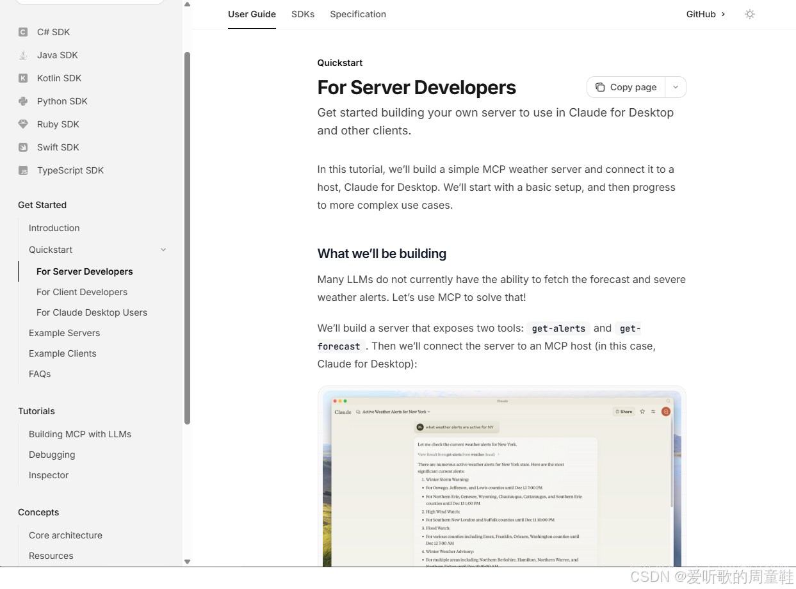This screenshot has height=589, width=796.
Task: Open the Copy page options dropdown arrow
Action: coord(676,87)
